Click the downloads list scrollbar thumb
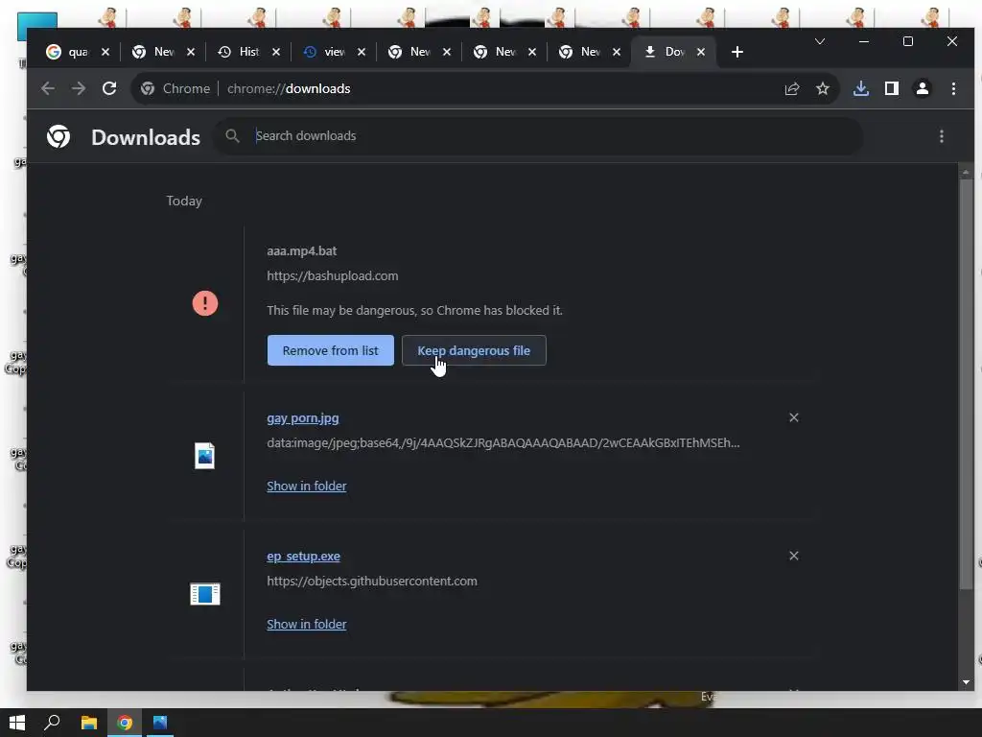 (x=967, y=384)
